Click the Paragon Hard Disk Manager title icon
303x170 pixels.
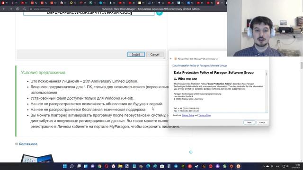coord(176,59)
